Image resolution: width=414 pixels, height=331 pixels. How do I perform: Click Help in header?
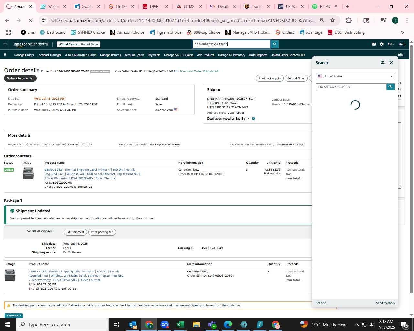tap(402, 44)
